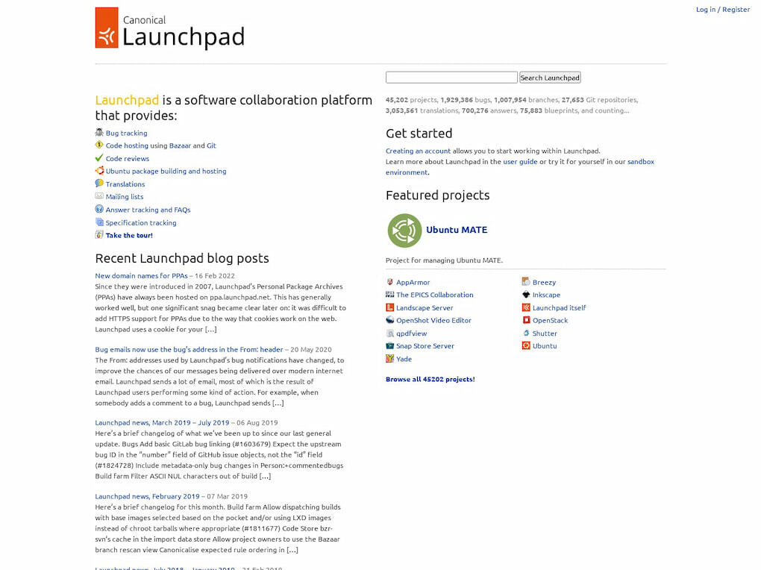Click the Translations speech bubble icon

tap(99, 184)
